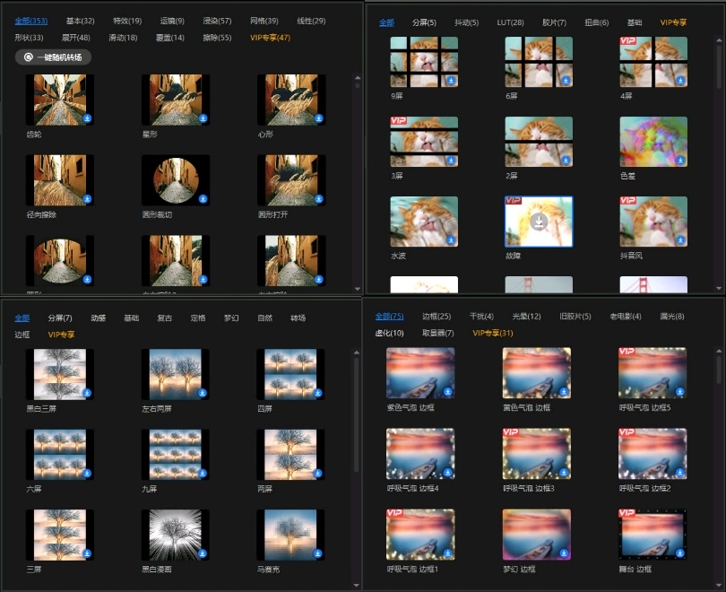
Task: Select the 抖音风 effect thumbnail
Action: pyautogui.click(x=653, y=222)
